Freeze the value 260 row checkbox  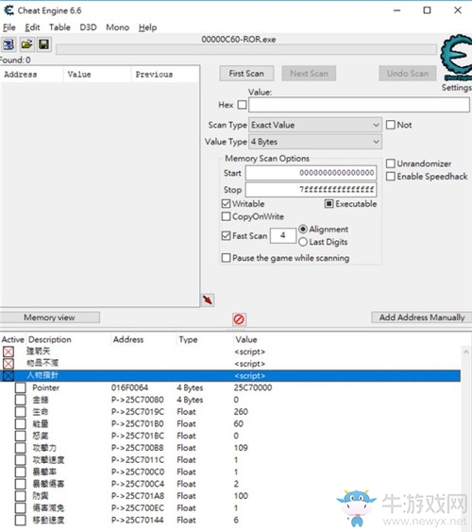[x=21, y=412]
